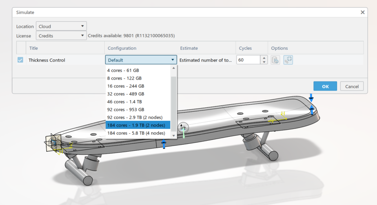
Task: Click the configuration list scroll up arrow
Action: (174, 68)
